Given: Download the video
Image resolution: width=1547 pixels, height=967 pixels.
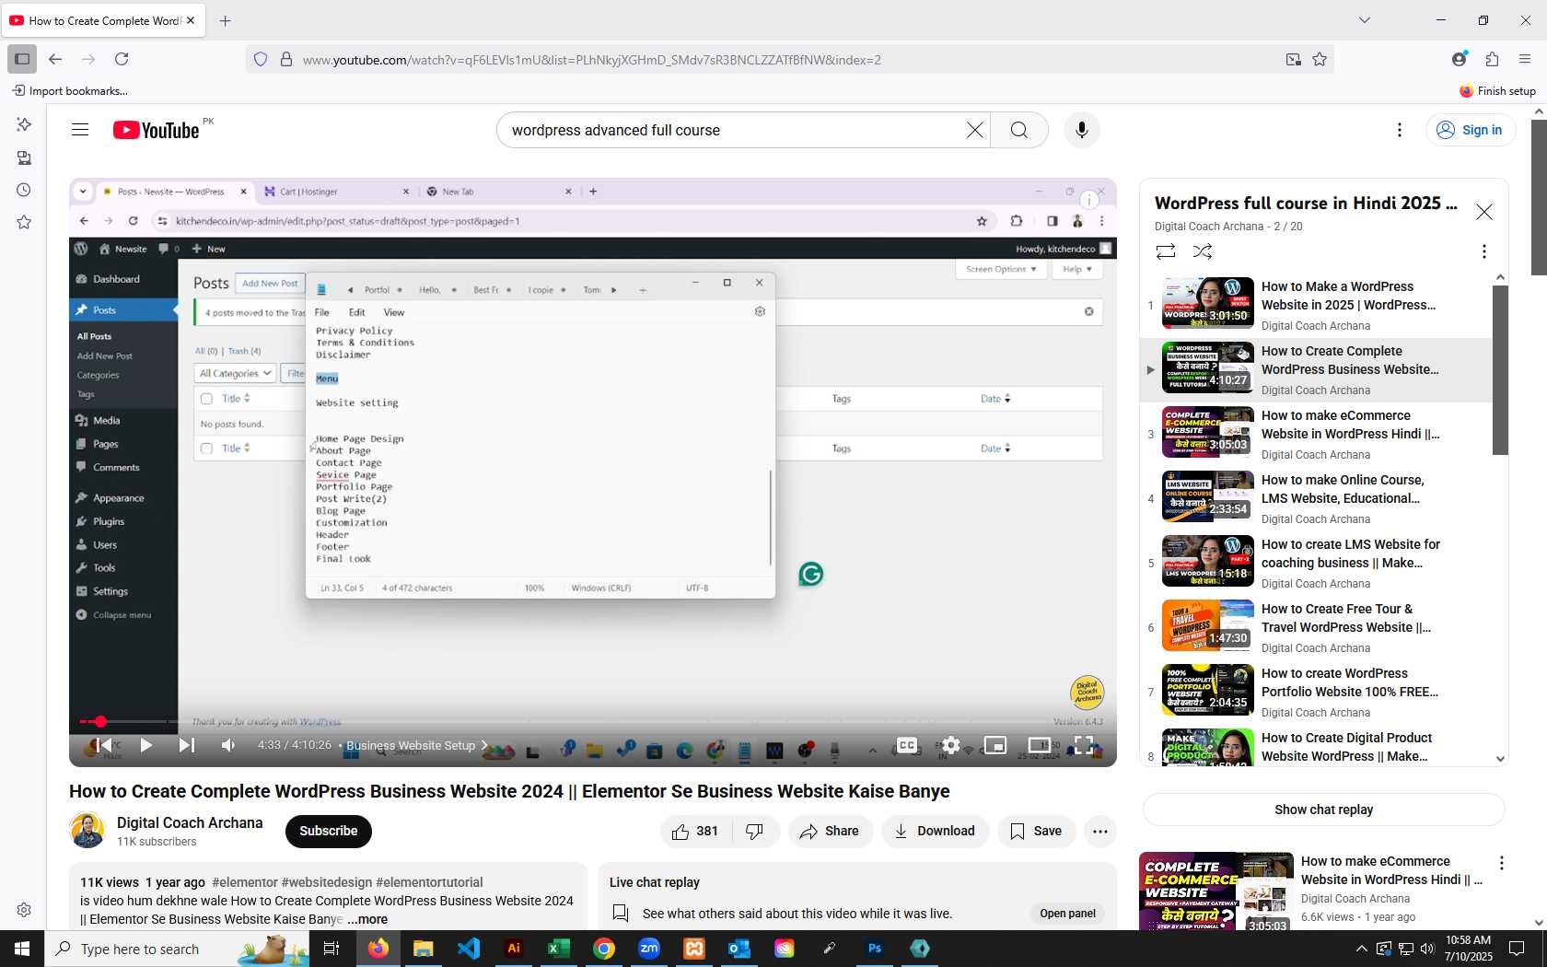Looking at the screenshot, I should coord(935,831).
